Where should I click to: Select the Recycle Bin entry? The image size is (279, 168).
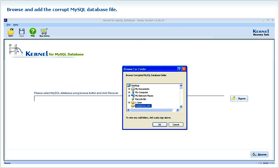(x=139, y=99)
